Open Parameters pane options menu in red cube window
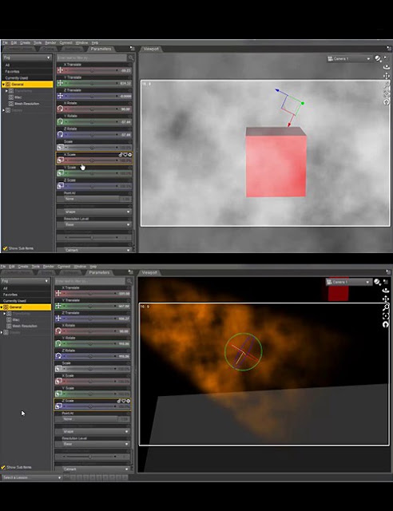This screenshot has width=393, height=511. coord(132,49)
